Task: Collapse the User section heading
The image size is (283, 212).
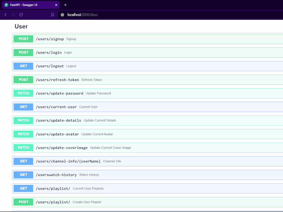Action: (21, 26)
